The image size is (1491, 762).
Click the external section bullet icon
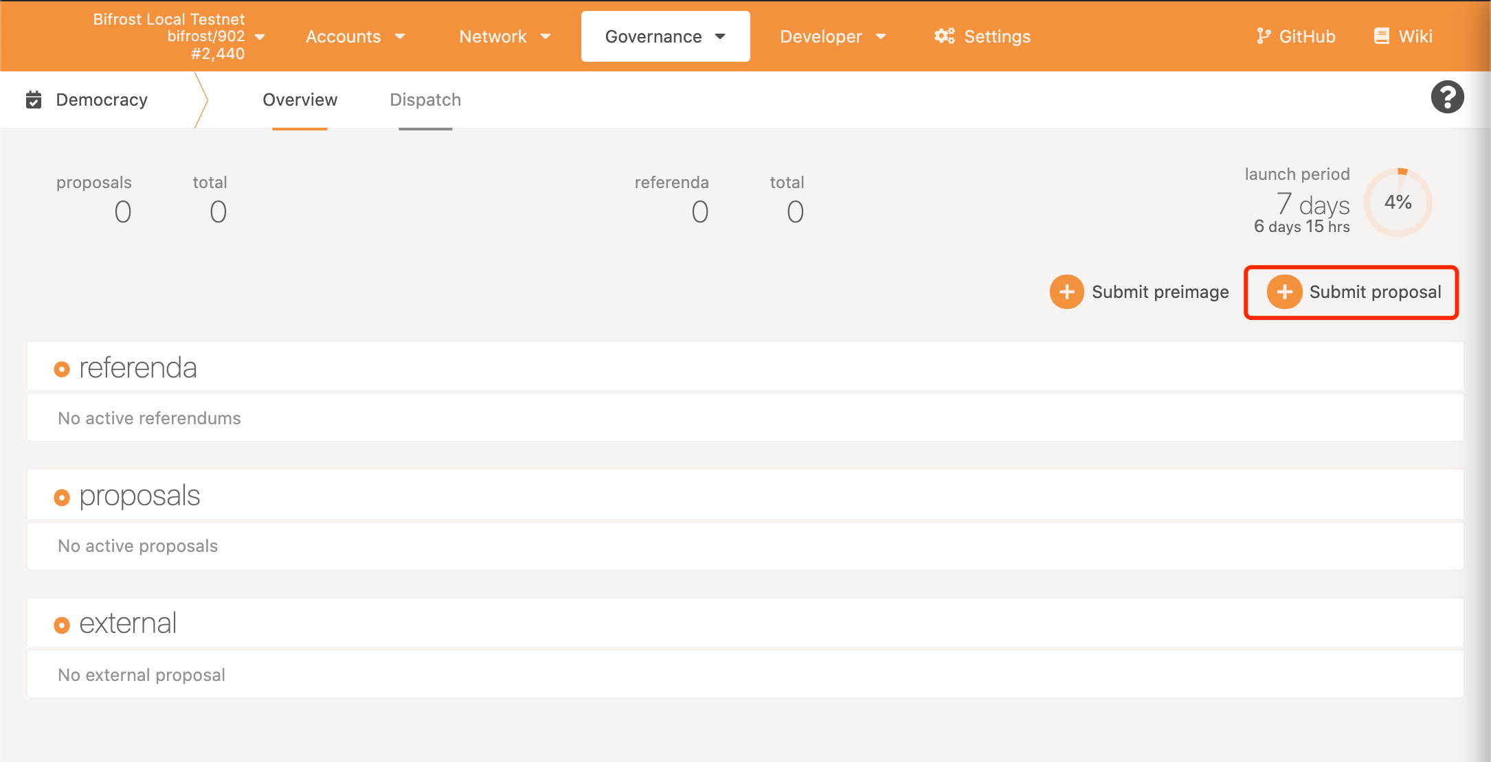62,625
